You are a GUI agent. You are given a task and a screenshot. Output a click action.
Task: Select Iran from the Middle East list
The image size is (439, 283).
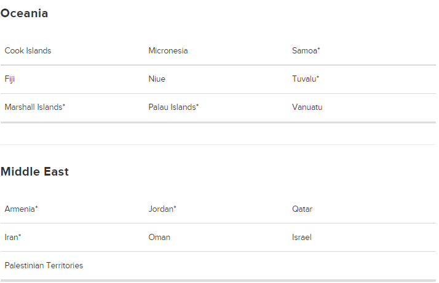[x=12, y=237]
